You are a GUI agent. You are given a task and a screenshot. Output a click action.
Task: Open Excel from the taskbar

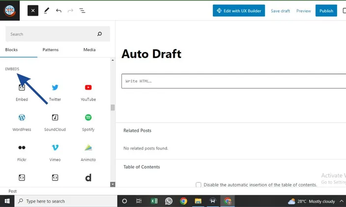click(x=154, y=201)
